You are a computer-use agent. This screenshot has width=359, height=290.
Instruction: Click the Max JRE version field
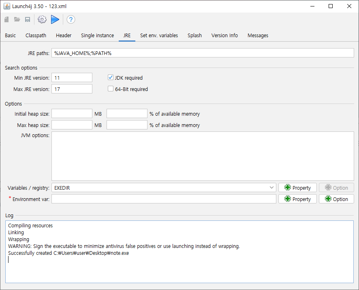72,89
